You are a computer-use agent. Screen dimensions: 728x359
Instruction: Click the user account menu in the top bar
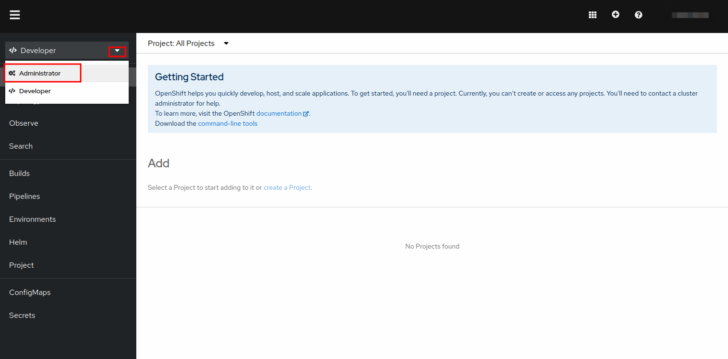690,14
